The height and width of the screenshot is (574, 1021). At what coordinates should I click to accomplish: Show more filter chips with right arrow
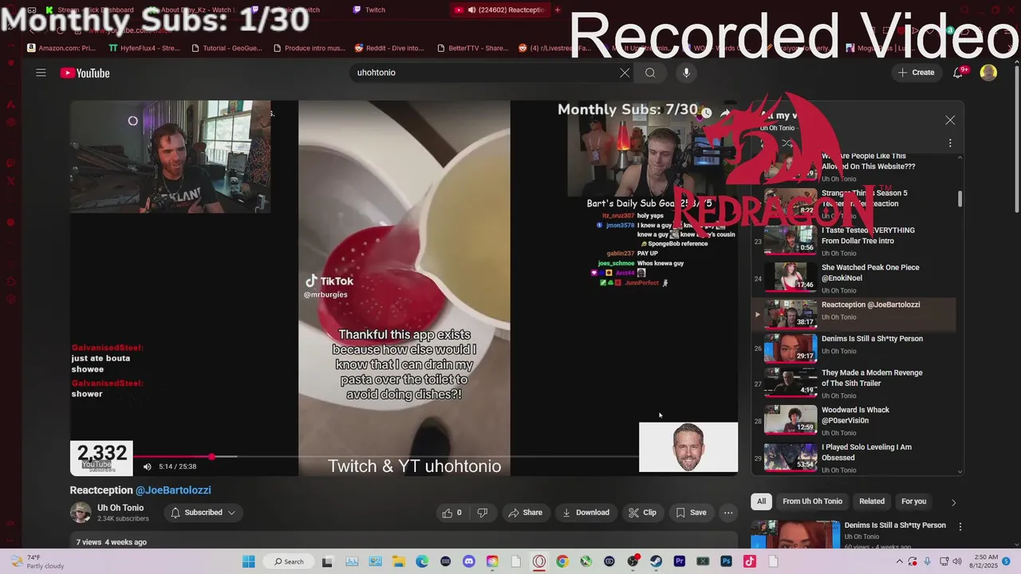[953, 502]
